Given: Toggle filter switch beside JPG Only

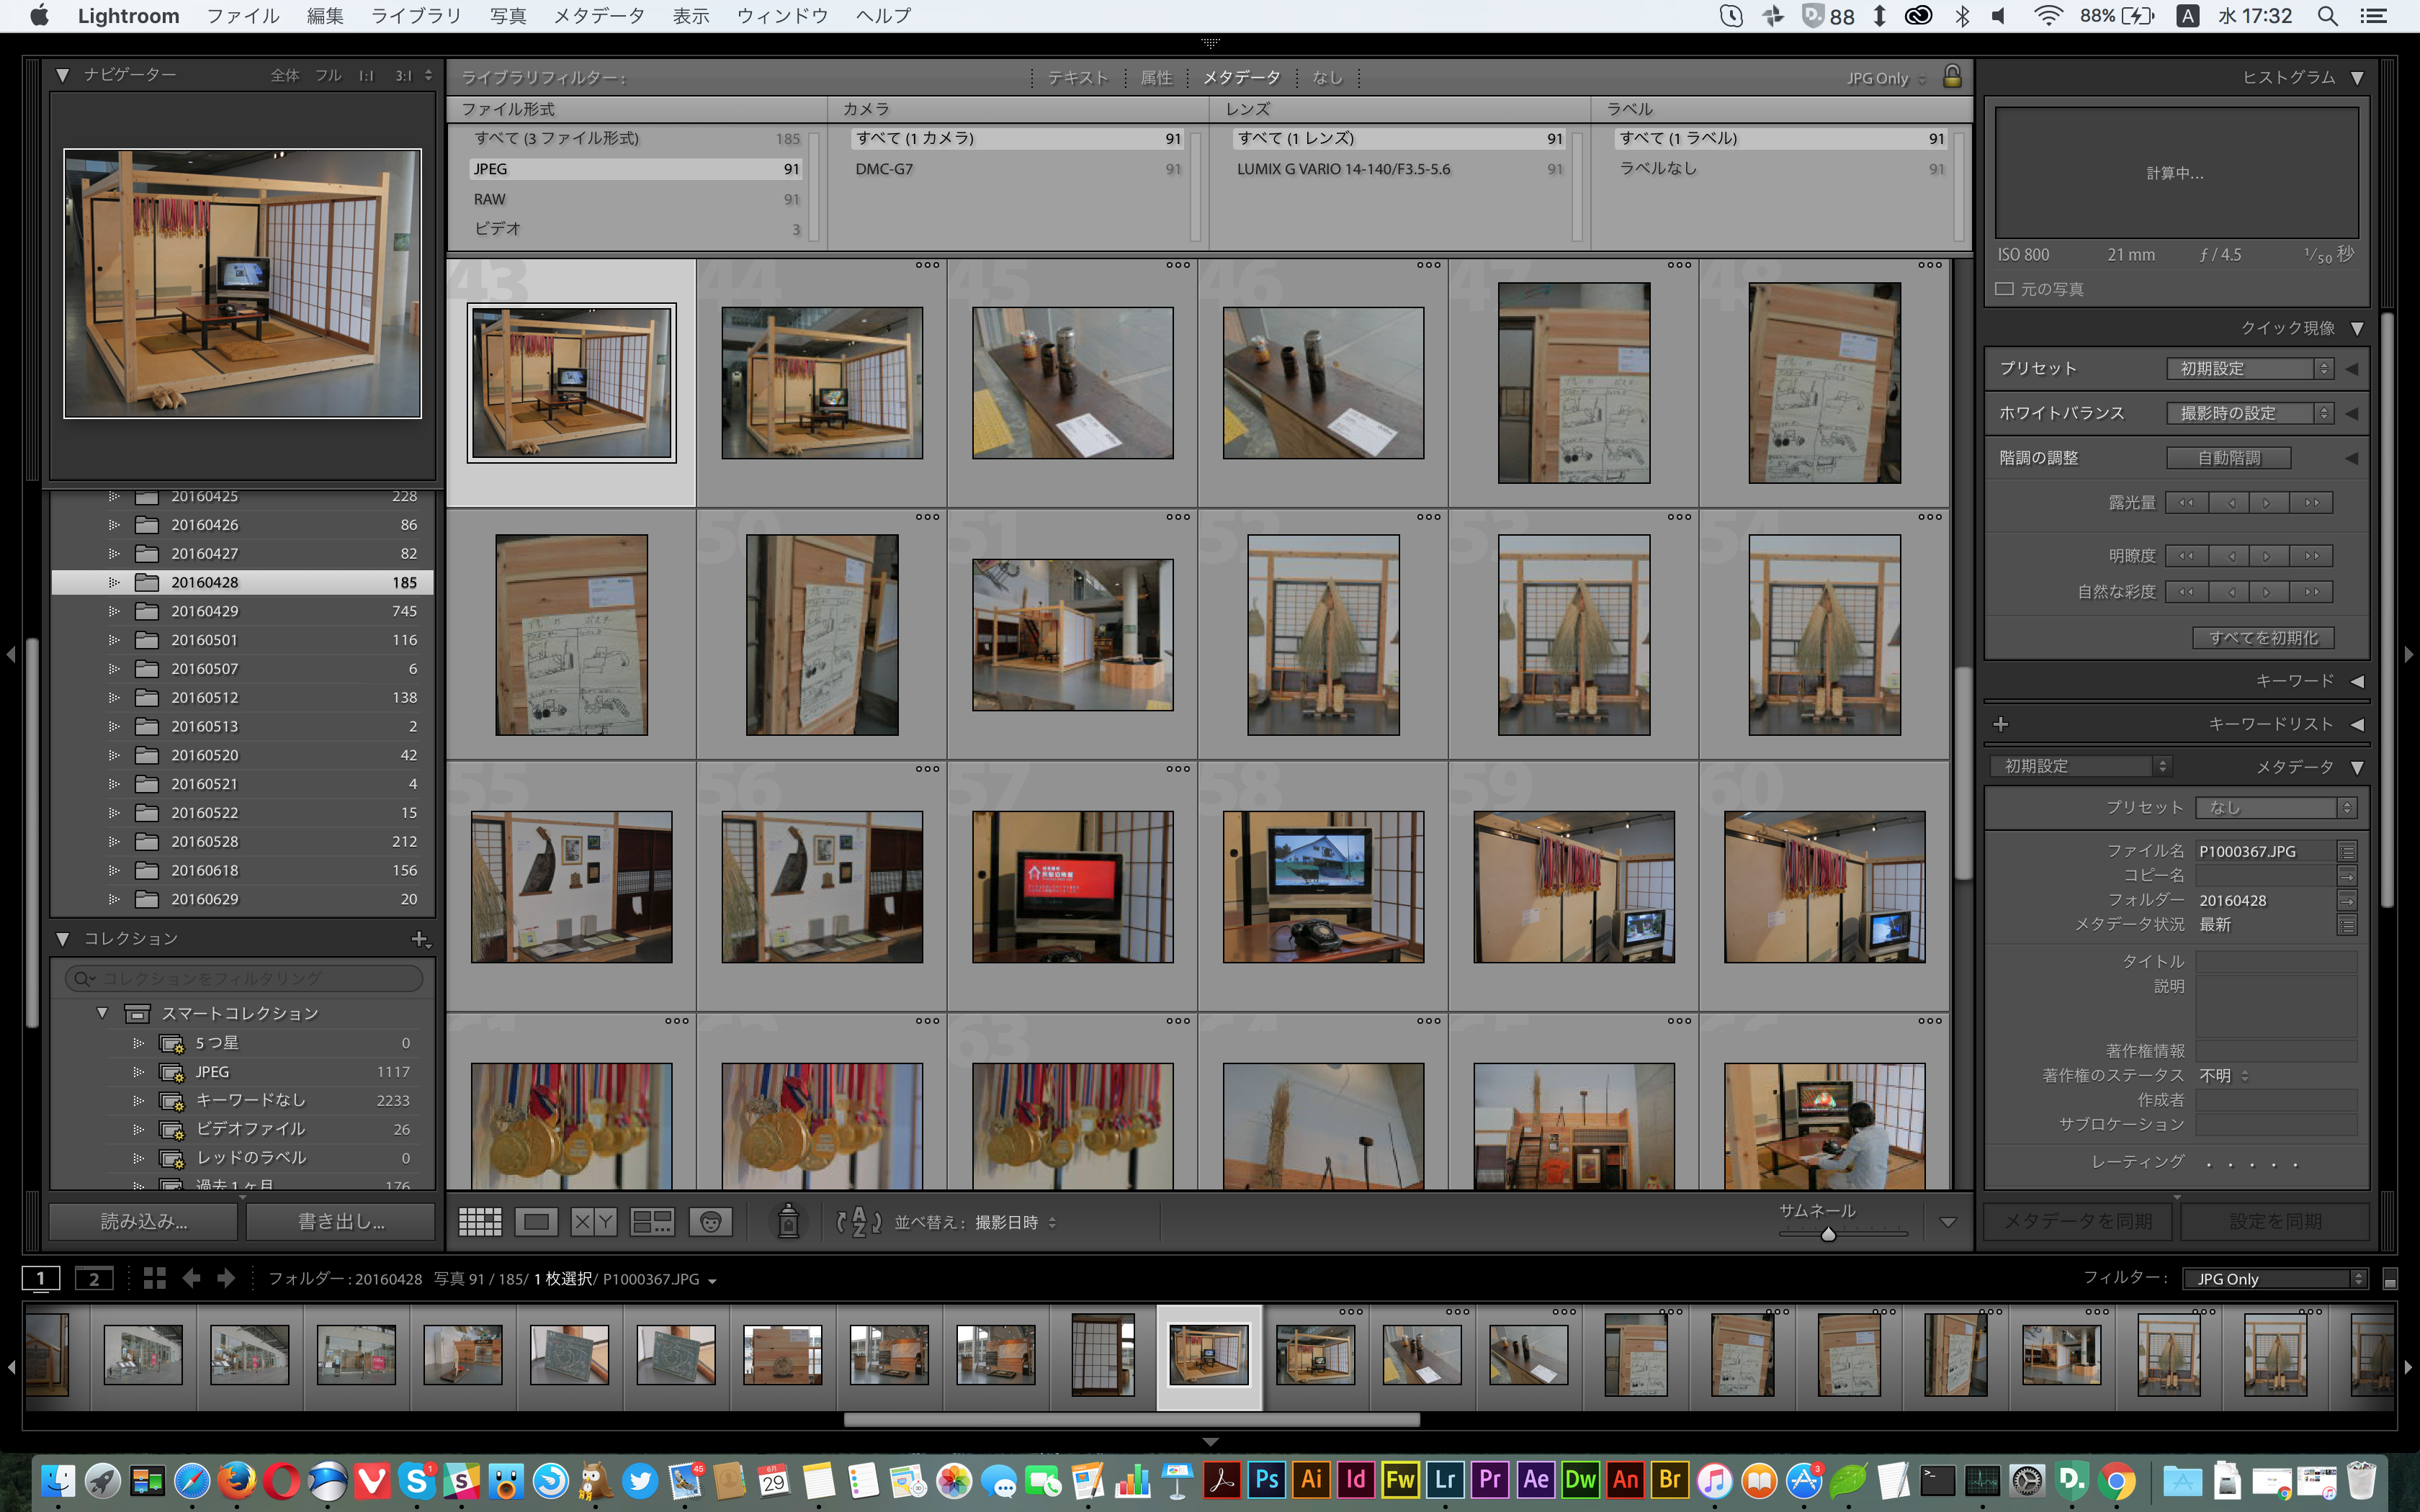Looking at the screenshot, I should click(2390, 1279).
